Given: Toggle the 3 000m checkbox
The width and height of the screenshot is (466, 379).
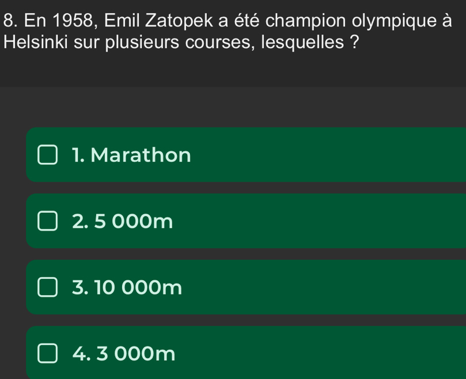Looking at the screenshot, I should coord(48,354).
